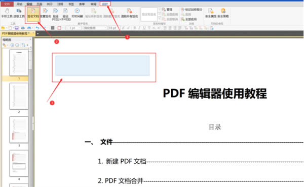Click the 放置签名 place signature icon
The image size is (304, 187).
pos(46,11)
